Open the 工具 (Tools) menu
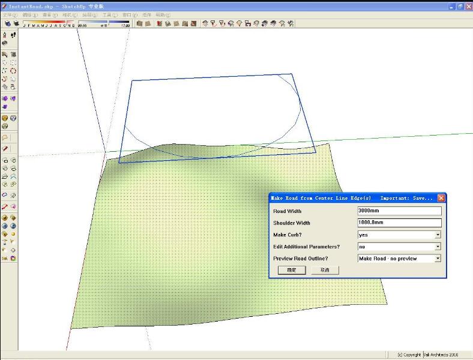Viewport: 473px width, 360px height. (x=109, y=14)
